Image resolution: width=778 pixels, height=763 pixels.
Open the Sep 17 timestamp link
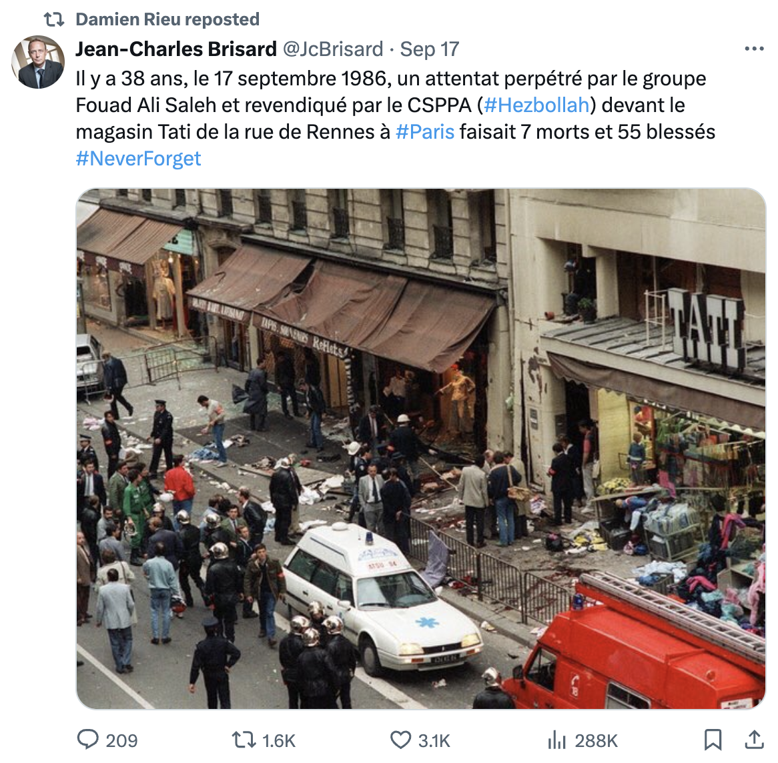(430, 49)
